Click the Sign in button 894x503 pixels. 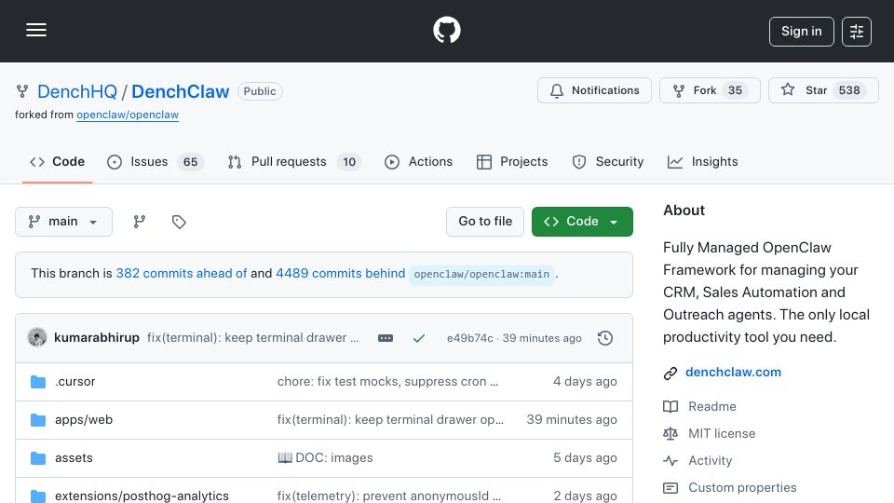pos(801,32)
